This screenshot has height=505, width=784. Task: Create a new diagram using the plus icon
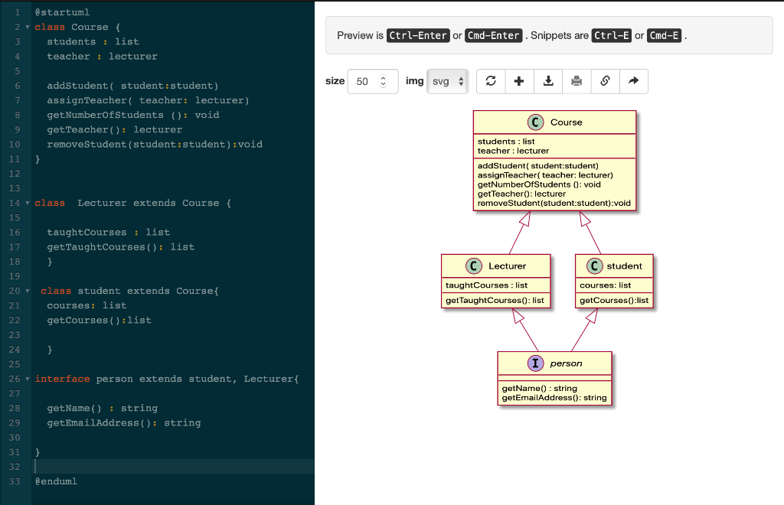click(519, 81)
